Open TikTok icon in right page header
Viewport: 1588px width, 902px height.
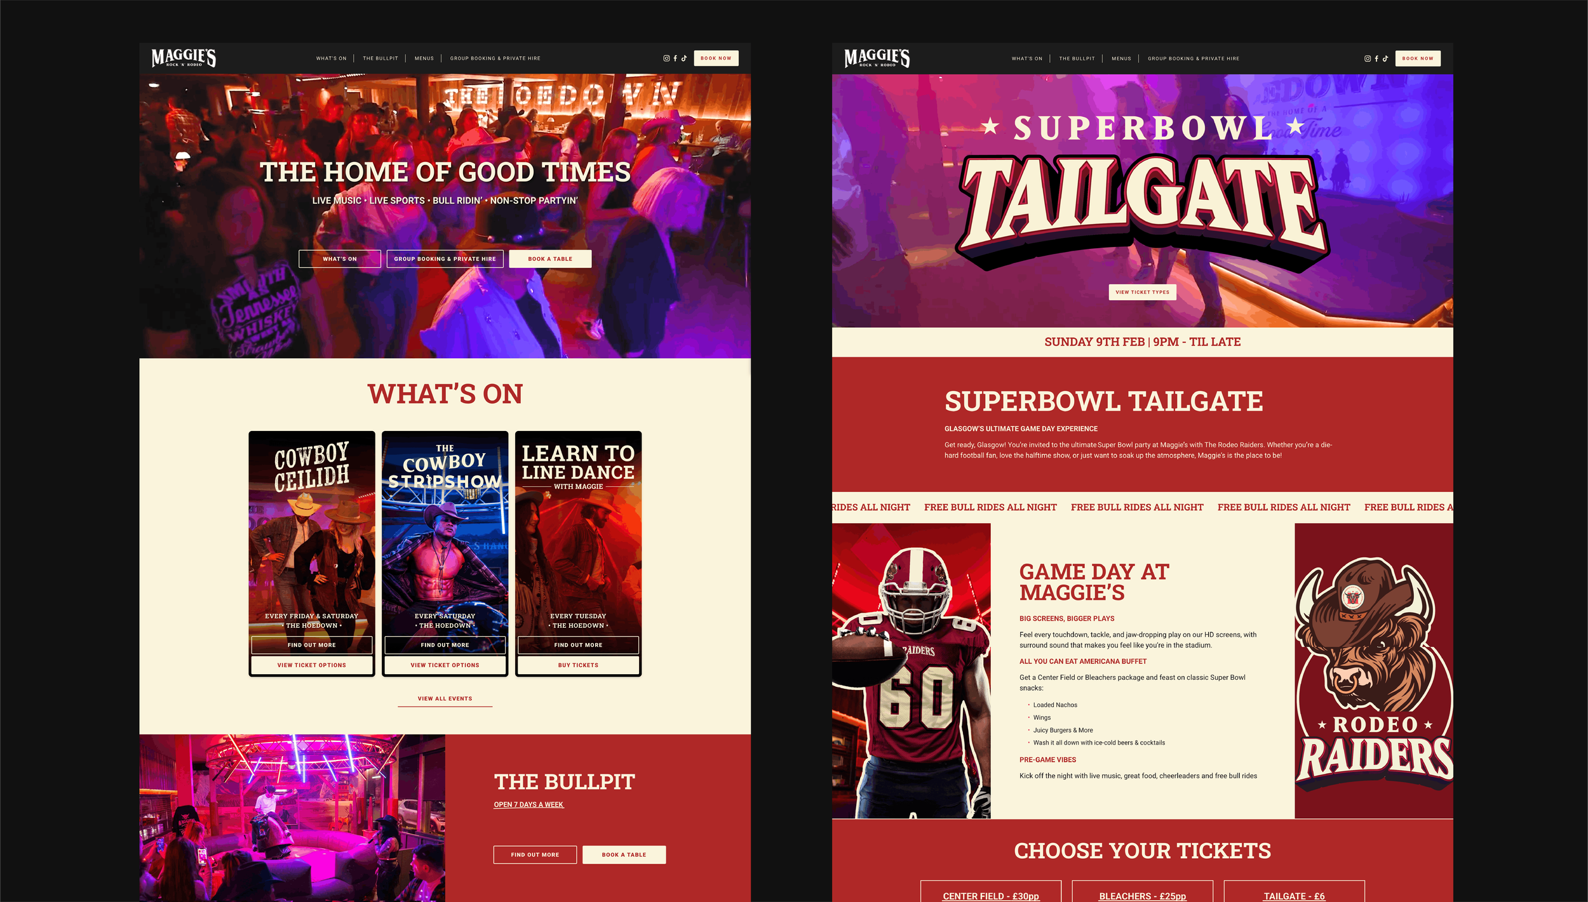pyautogui.click(x=1385, y=58)
